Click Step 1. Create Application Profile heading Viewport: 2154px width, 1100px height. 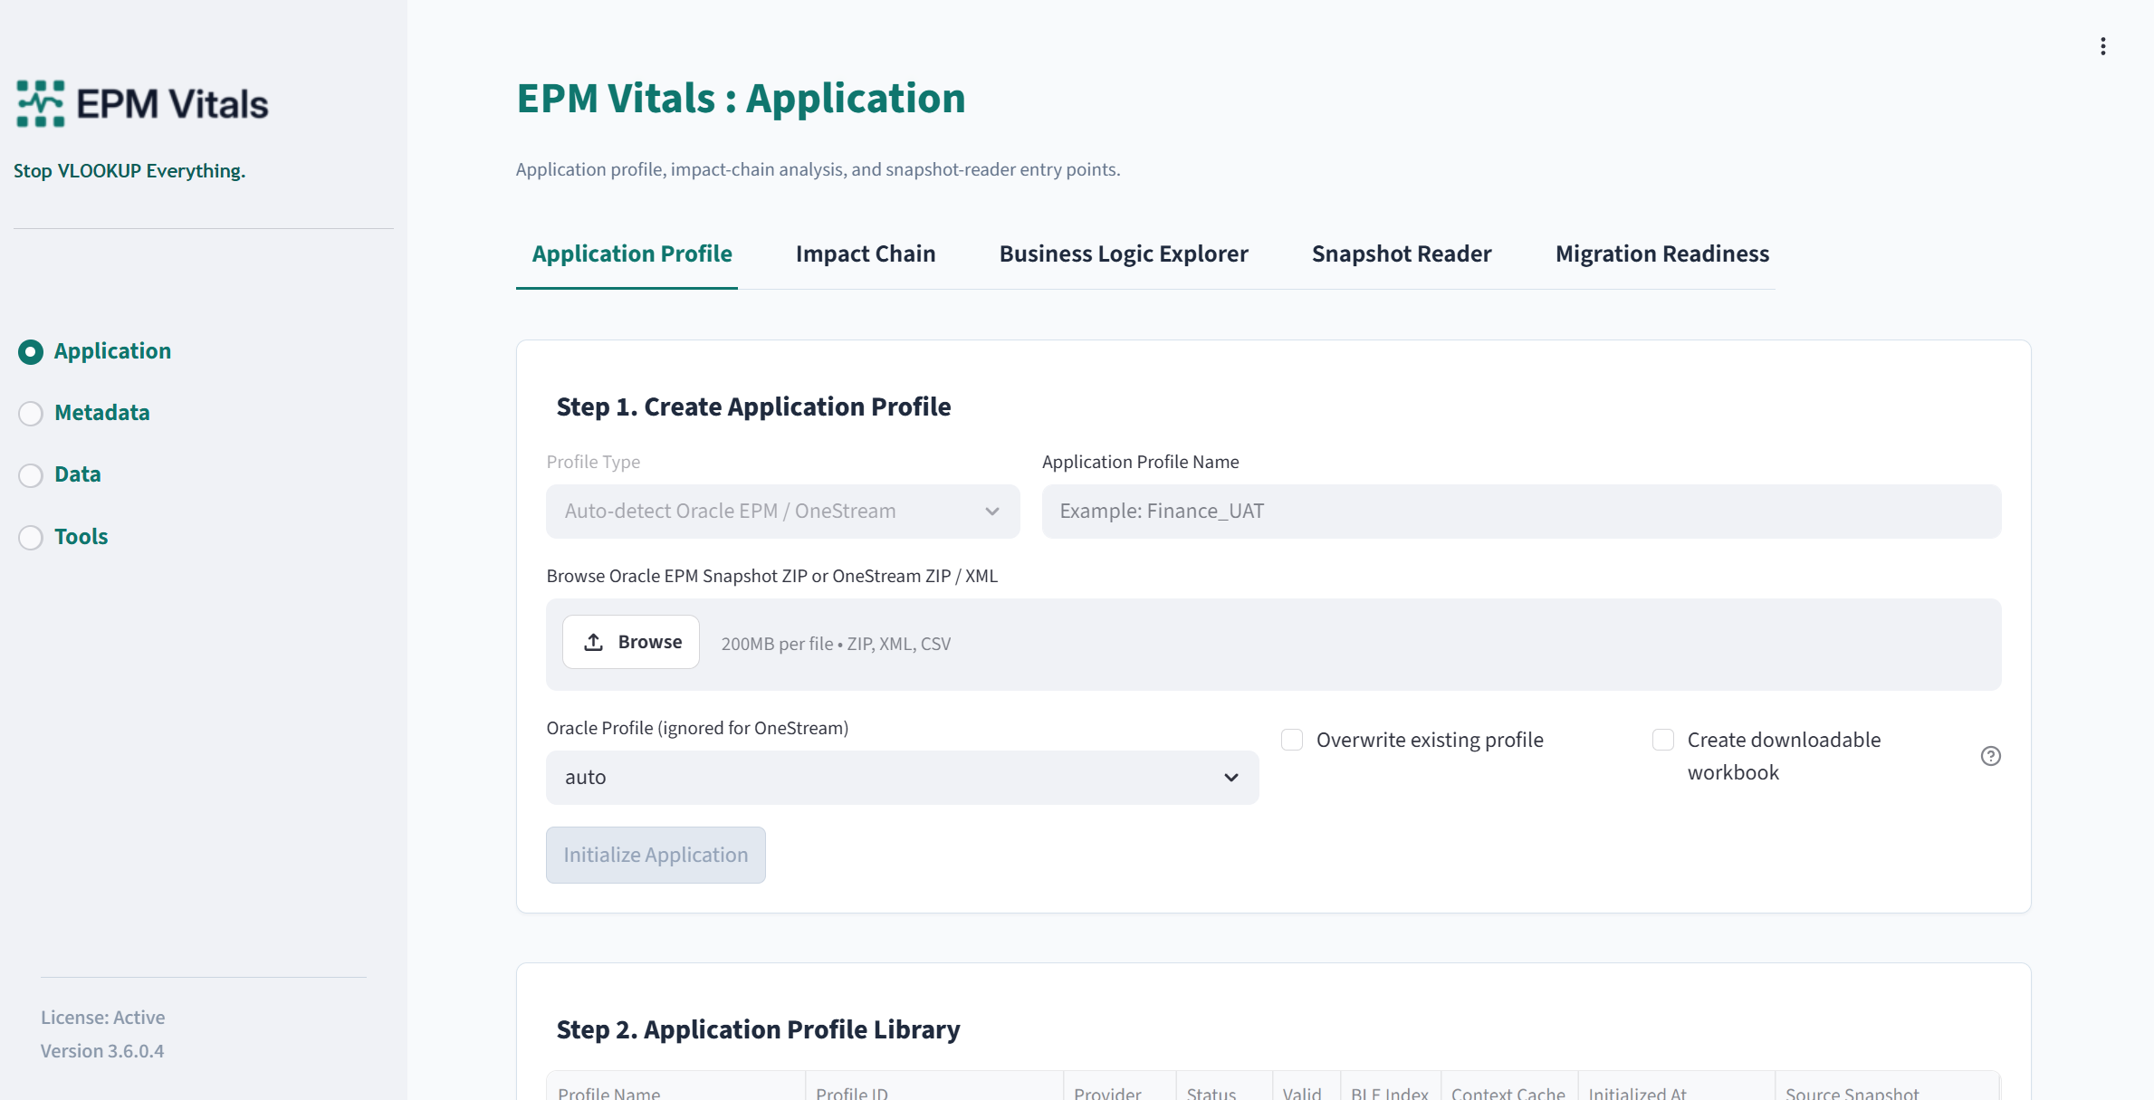click(x=753, y=407)
